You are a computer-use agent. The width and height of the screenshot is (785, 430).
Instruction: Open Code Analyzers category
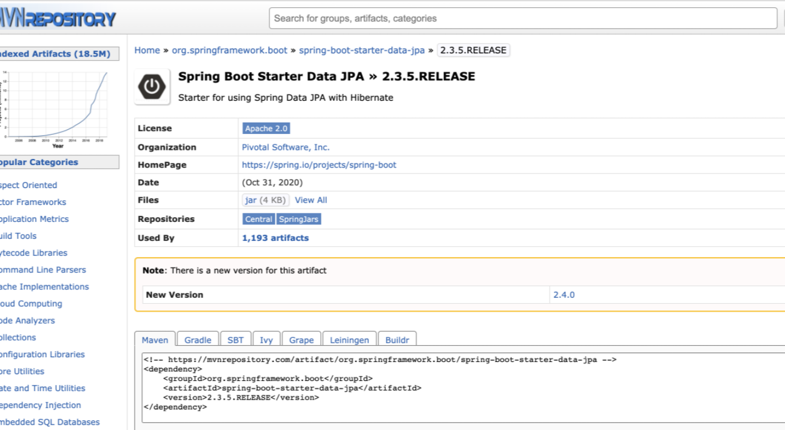click(27, 321)
